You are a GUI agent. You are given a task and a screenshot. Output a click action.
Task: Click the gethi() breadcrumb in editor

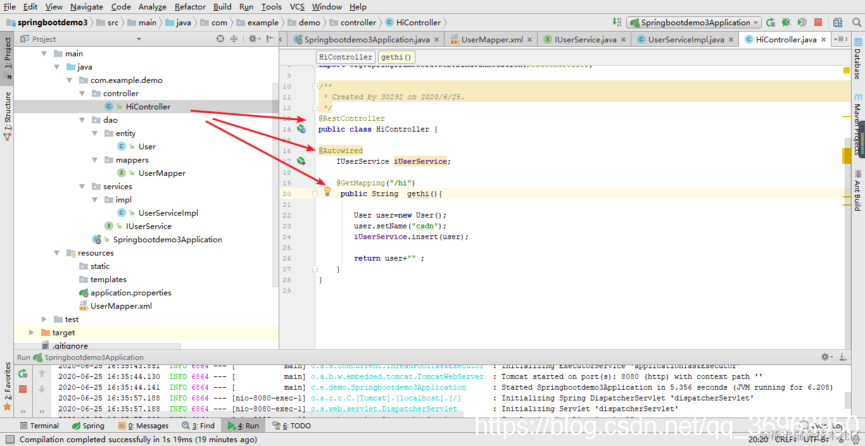coord(396,57)
